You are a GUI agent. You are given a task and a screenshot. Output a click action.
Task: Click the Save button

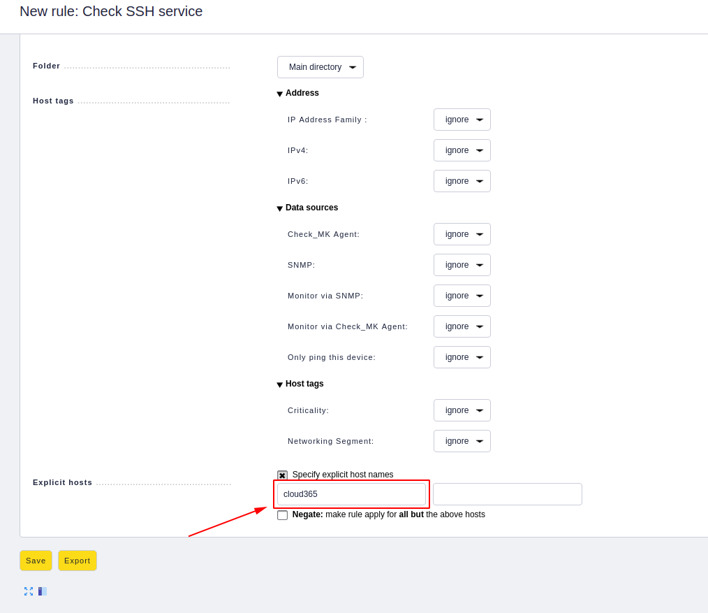36,561
